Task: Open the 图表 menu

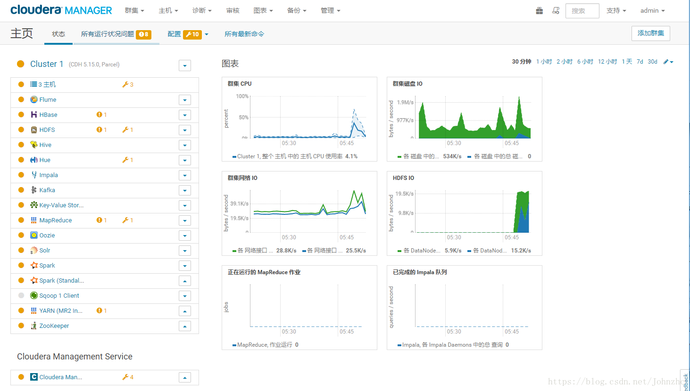Action: (263, 10)
